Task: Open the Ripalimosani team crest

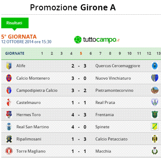Action: tap(9, 139)
